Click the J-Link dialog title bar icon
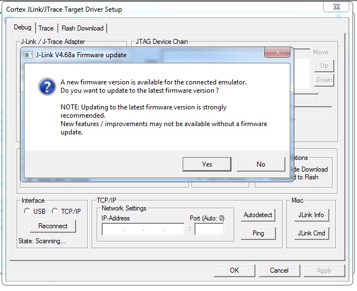 tap(29, 55)
